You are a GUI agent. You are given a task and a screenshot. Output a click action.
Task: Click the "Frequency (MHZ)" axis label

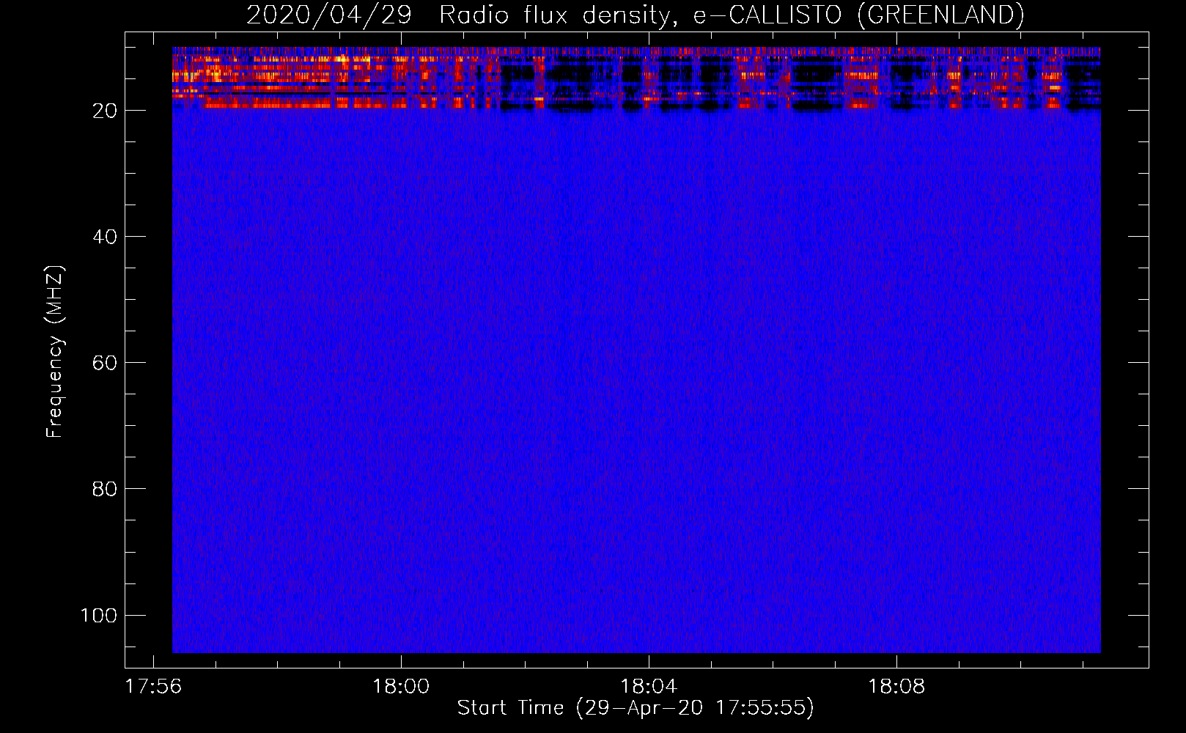point(55,352)
